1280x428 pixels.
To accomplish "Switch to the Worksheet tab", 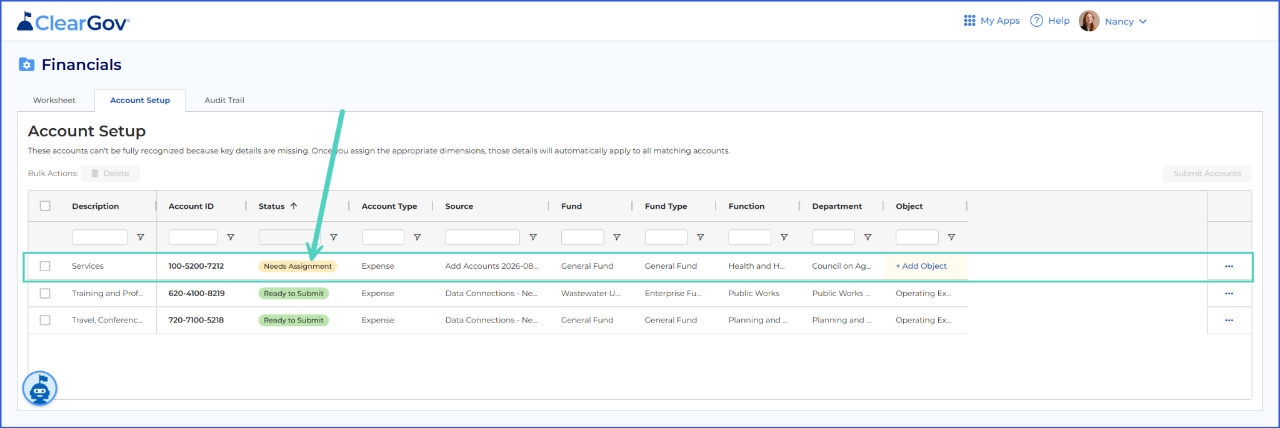I will pos(54,100).
